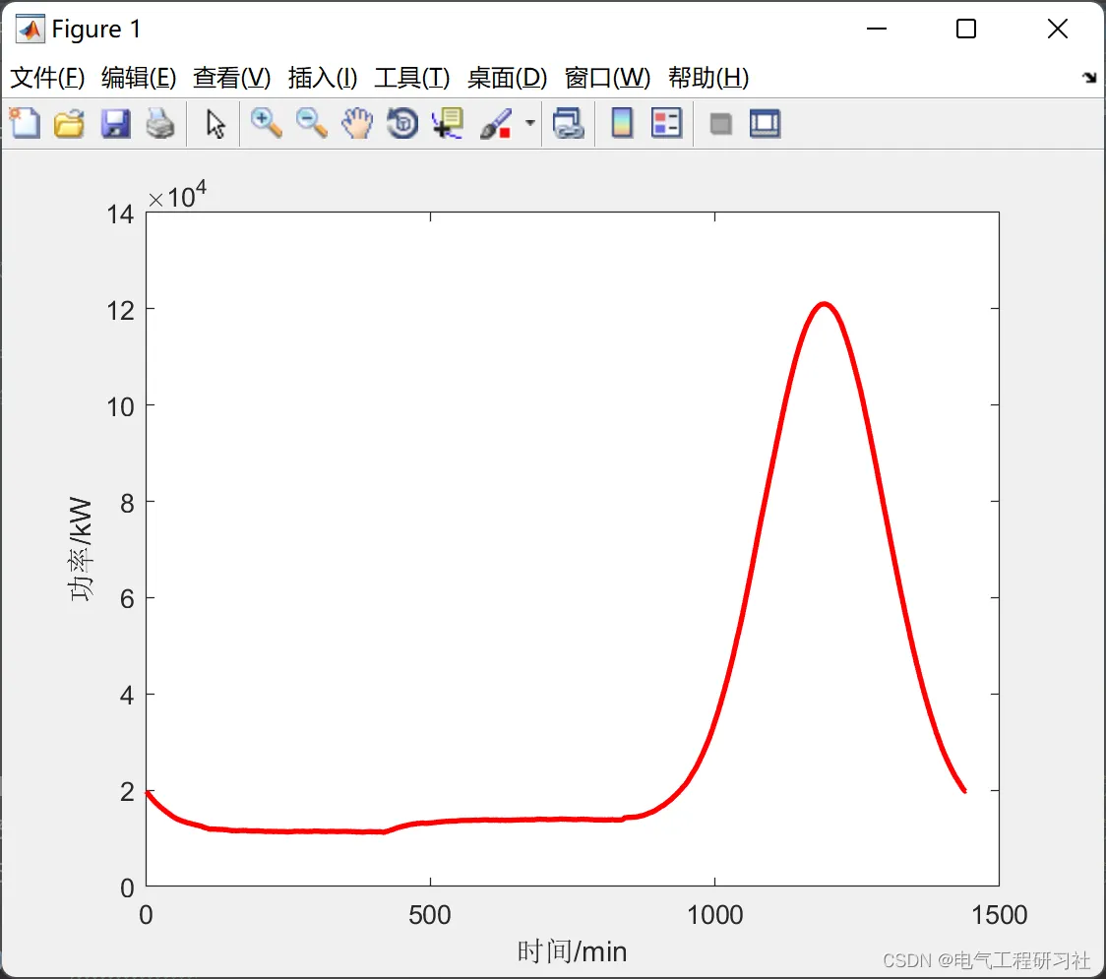Insert a legend using the toolbar
The height and width of the screenshot is (979, 1106).
pos(666,123)
